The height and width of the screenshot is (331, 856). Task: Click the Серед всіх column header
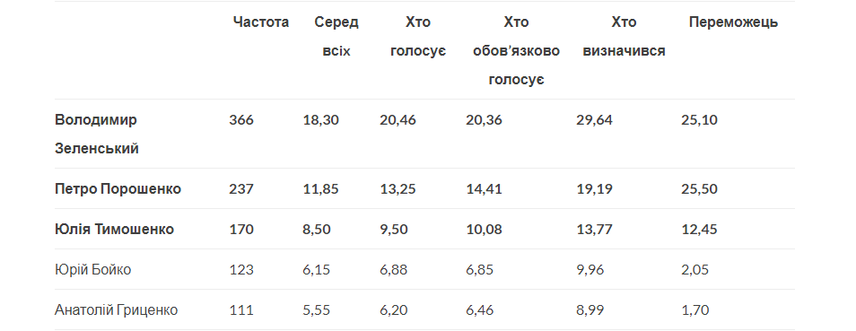point(336,37)
